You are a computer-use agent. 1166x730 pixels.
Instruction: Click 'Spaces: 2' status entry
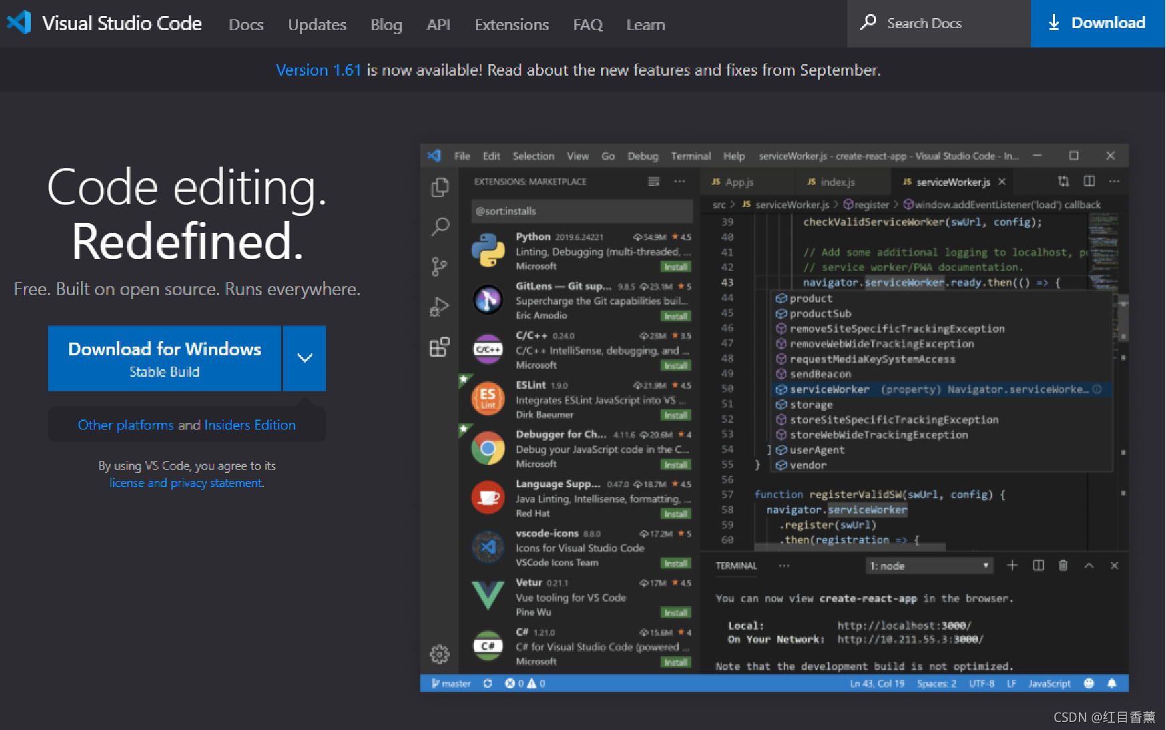pos(936,683)
